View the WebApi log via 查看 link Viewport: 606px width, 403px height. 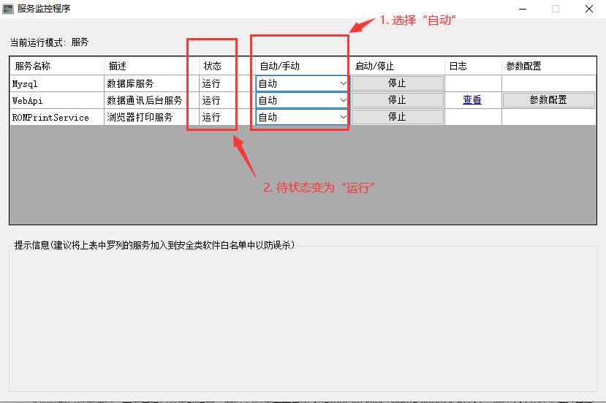[x=472, y=100]
